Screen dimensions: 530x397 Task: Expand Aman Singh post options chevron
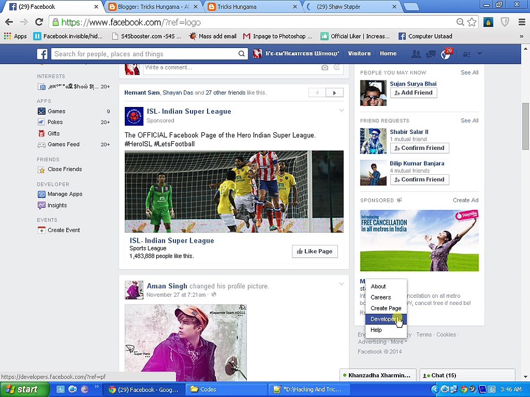coord(341,284)
